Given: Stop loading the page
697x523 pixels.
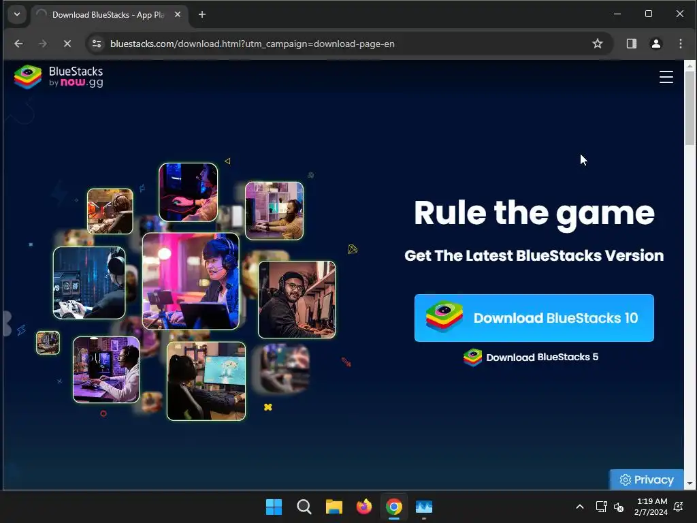Looking at the screenshot, I should (67, 44).
